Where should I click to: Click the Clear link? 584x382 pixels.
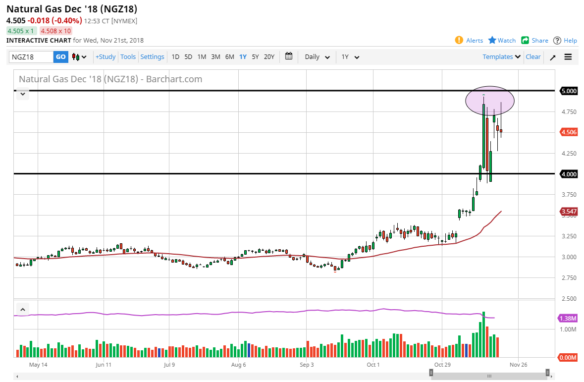point(533,57)
